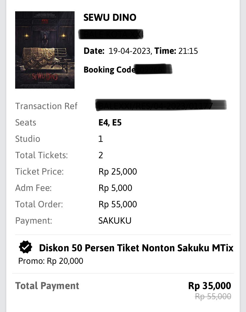Click the SAKUKU payment method value
Image resolution: width=246 pixels, height=312 pixels.
click(x=115, y=221)
